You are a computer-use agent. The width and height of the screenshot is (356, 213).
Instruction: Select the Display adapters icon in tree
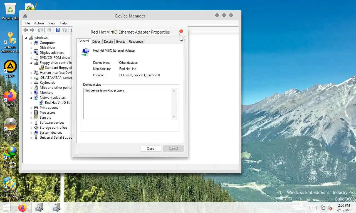36,53
